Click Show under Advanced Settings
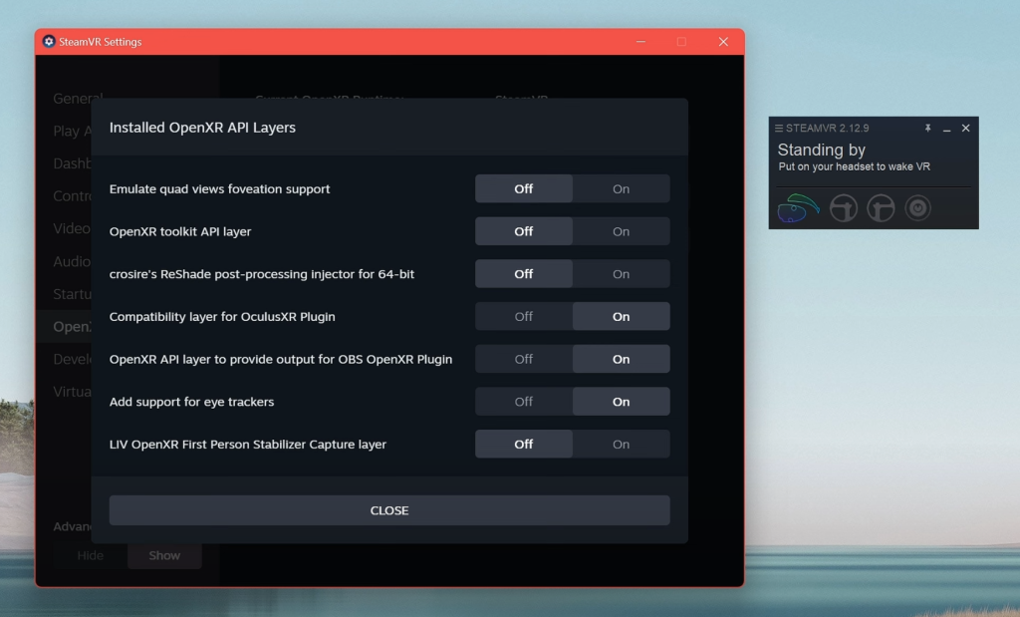Screen dimensions: 1020x617 click(x=164, y=555)
